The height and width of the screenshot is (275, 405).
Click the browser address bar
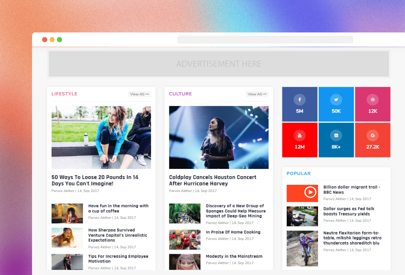tap(265, 40)
